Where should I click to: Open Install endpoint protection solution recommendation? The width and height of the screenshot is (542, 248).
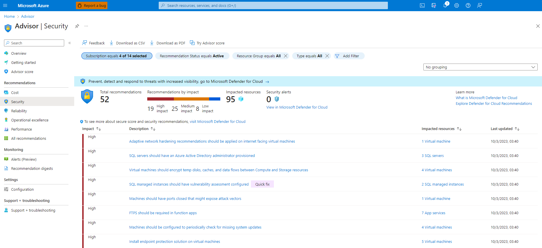[174, 241]
